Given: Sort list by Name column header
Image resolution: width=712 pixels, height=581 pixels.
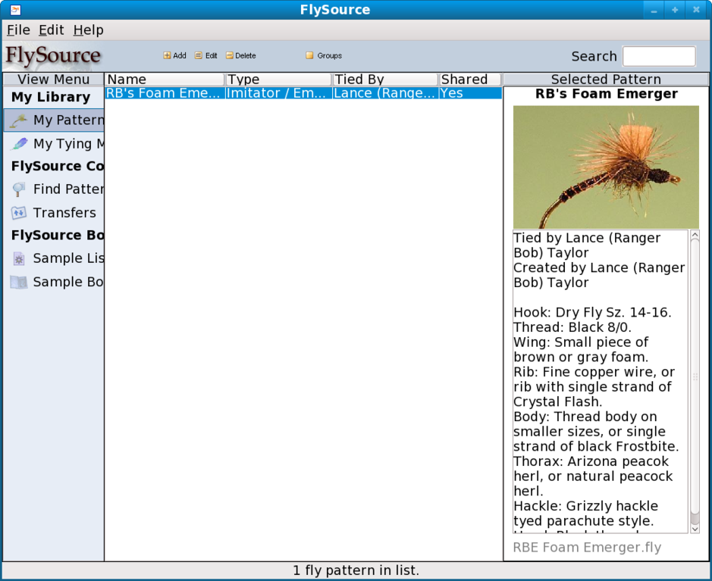Looking at the screenshot, I should (x=165, y=80).
